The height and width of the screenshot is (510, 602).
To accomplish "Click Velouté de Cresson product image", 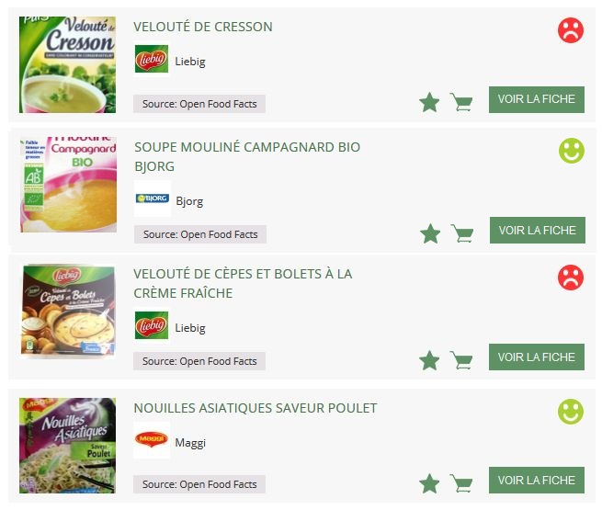I will tap(68, 64).
